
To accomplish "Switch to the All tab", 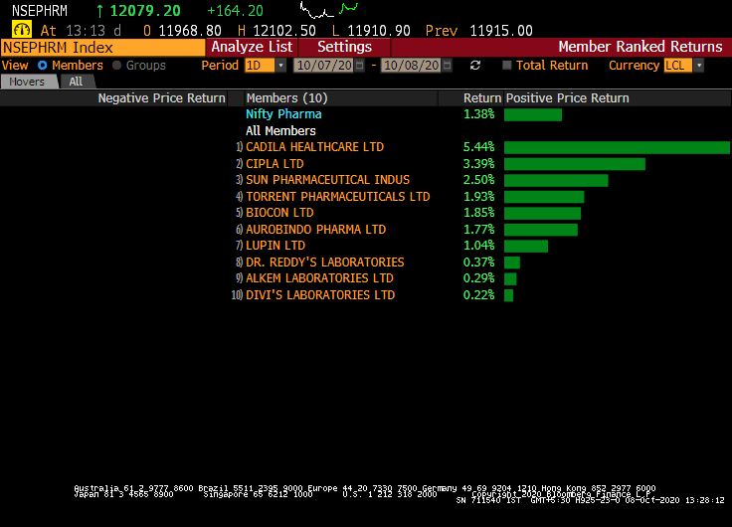I will (76, 82).
